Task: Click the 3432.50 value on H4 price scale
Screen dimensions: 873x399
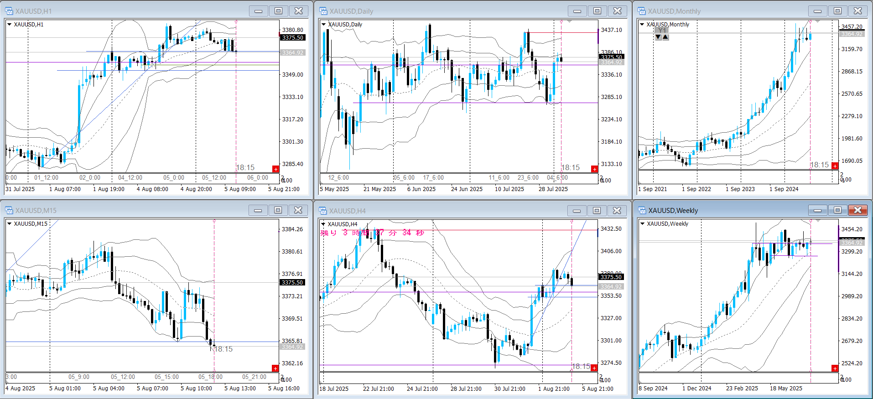Action: (x=611, y=229)
